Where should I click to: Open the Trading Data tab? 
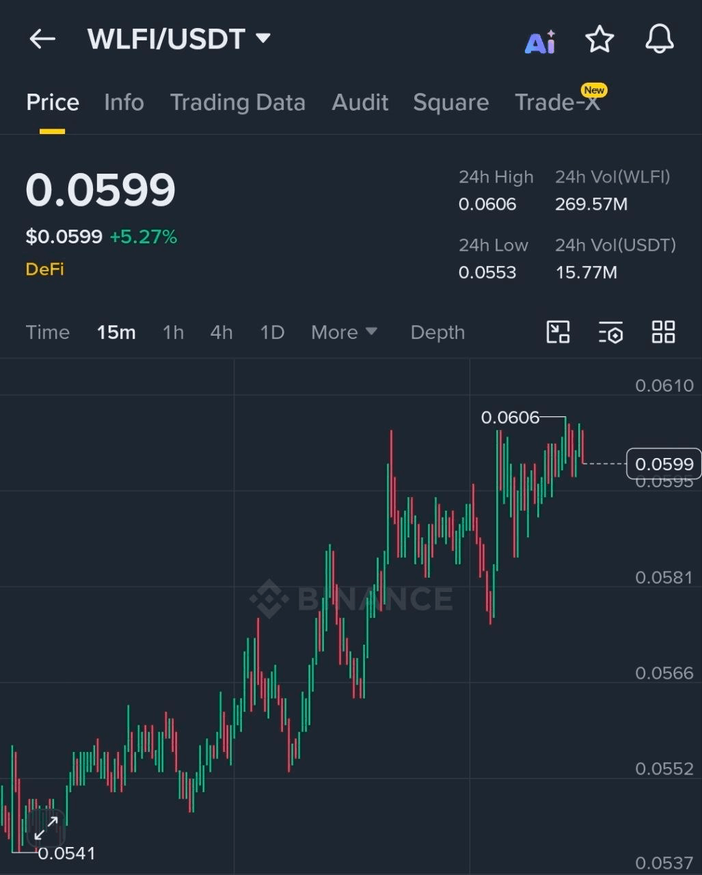pyautogui.click(x=238, y=103)
